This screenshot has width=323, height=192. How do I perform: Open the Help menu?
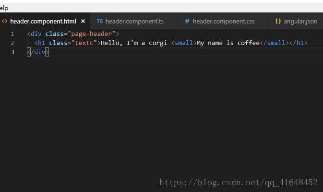click(4, 8)
